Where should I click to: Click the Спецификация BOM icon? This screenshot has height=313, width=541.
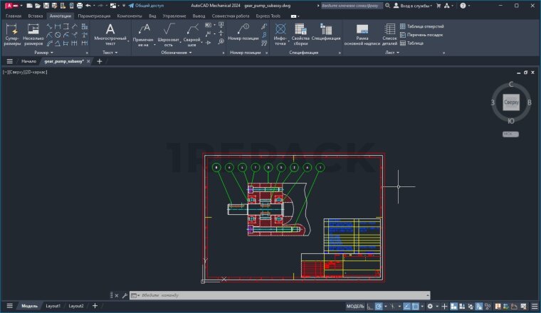point(326,33)
